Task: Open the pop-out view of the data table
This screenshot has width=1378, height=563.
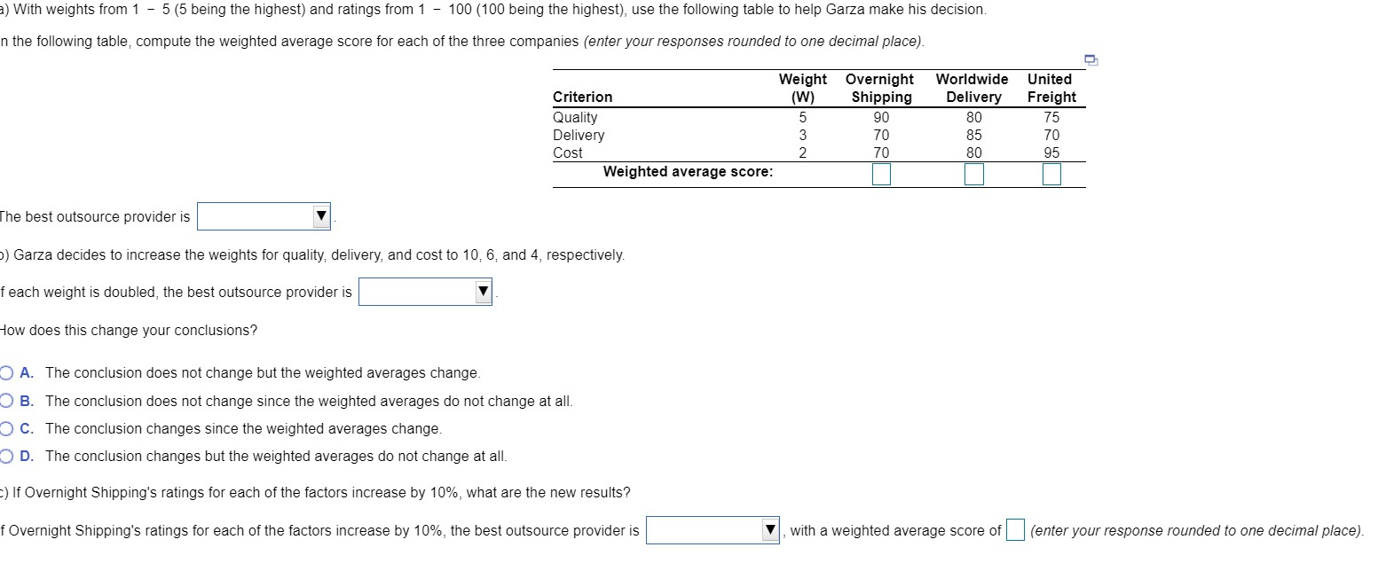Action: pyautogui.click(x=1091, y=59)
